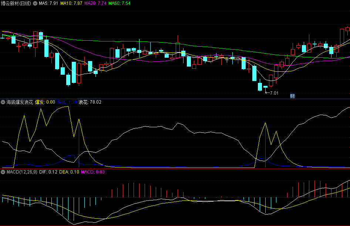Image resolution: width=350 pixels, height=226 pixels.
Task: Click the MA10: 7.87 label
Action: [x=71, y=3]
